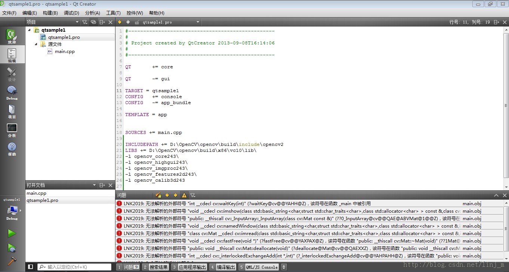Open the 构建(B) menu
Image resolution: width=509 pixels, height=272 pixels.
(x=50, y=13)
